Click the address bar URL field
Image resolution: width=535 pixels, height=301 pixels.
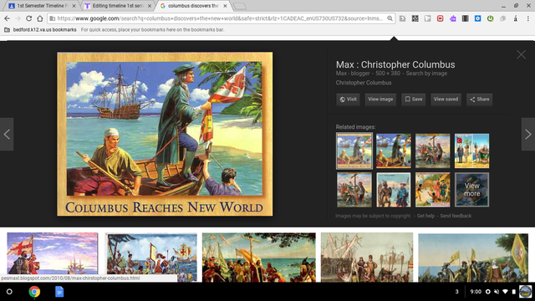[220, 18]
